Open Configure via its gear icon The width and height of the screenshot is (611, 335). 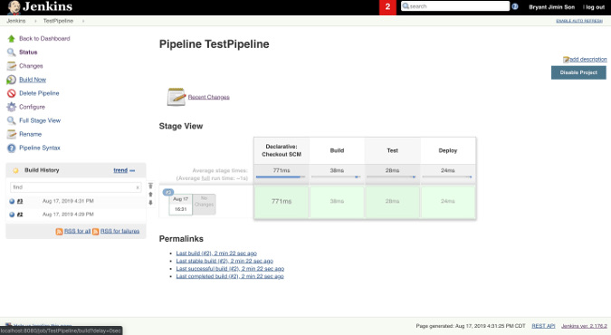(x=11, y=107)
